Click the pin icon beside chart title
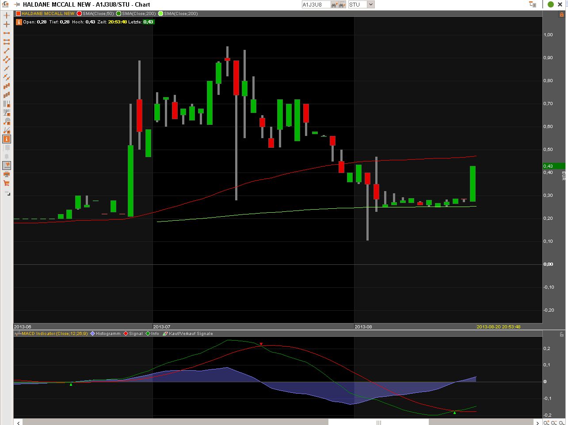This screenshot has width=568, height=425. [17, 4]
